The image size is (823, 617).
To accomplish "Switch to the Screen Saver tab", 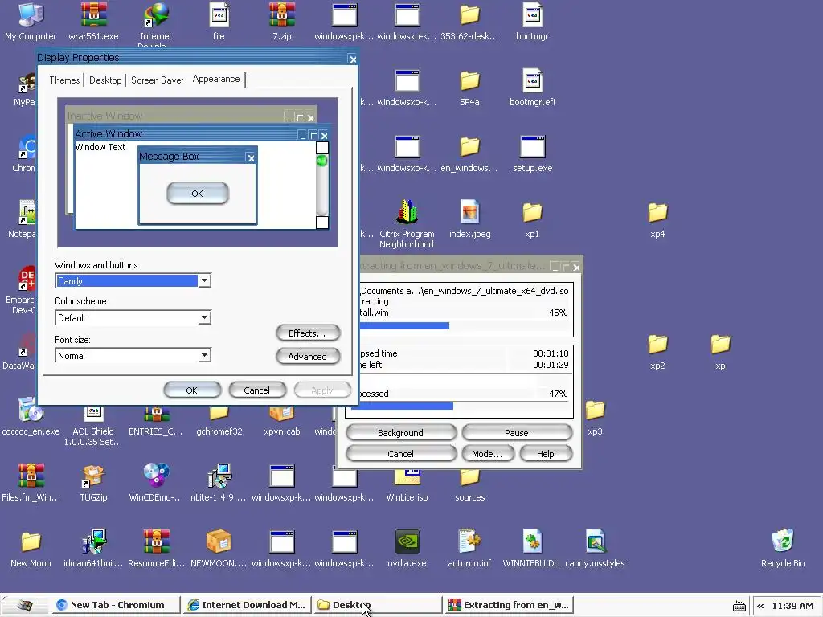I will (x=157, y=80).
